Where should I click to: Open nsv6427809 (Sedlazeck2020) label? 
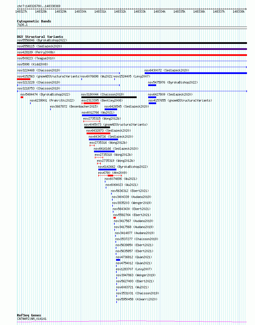pyautogui.click(x=170, y=94)
